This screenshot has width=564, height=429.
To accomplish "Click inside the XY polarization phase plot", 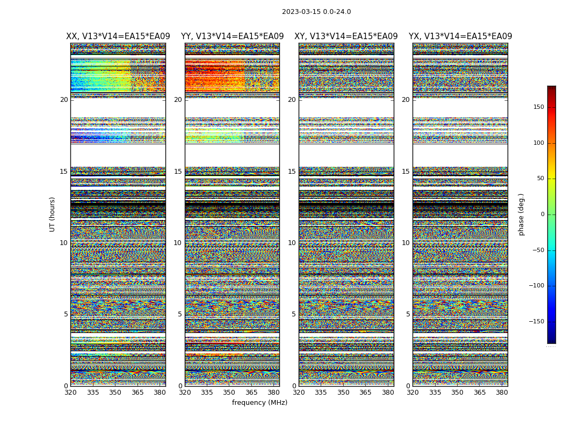I will (x=346, y=214).
